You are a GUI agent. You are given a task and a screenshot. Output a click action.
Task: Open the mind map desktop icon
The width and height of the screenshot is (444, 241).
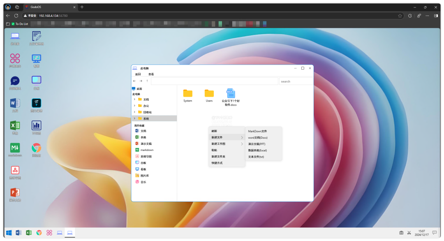click(15, 170)
